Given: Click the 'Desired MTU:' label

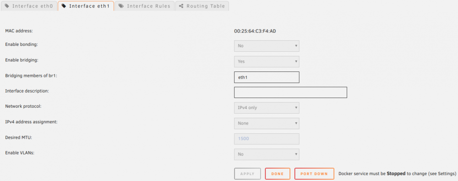Looking at the screenshot, I should coord(19,137).
